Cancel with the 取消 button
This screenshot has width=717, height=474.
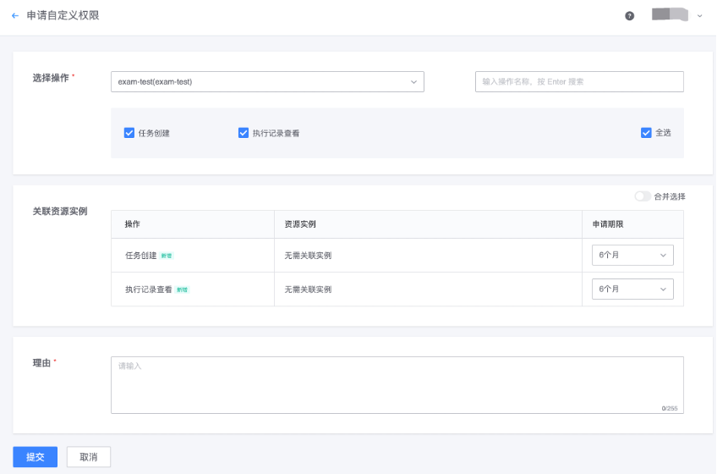pos(89,456)
